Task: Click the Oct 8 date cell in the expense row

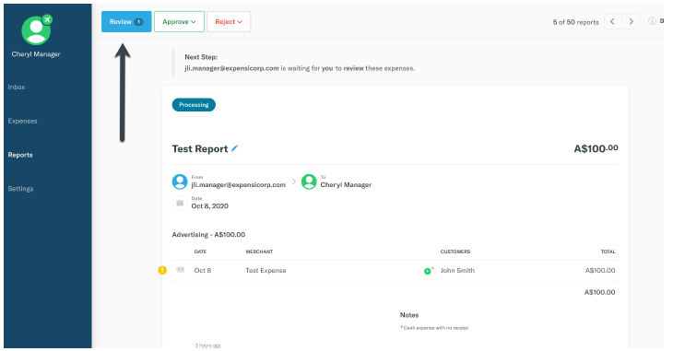Action: tap(203, 271)
